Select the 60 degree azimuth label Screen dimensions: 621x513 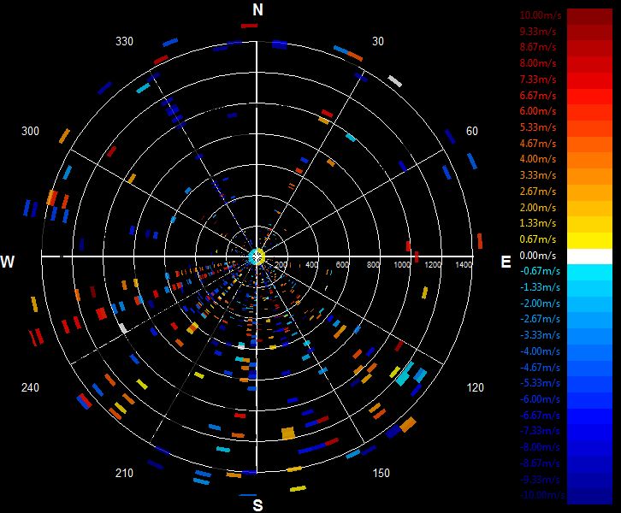[471, 131]
